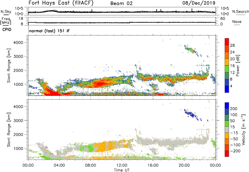Click the dark blue top of velocity colorbar
249x172 pixels.
[227, 106]
